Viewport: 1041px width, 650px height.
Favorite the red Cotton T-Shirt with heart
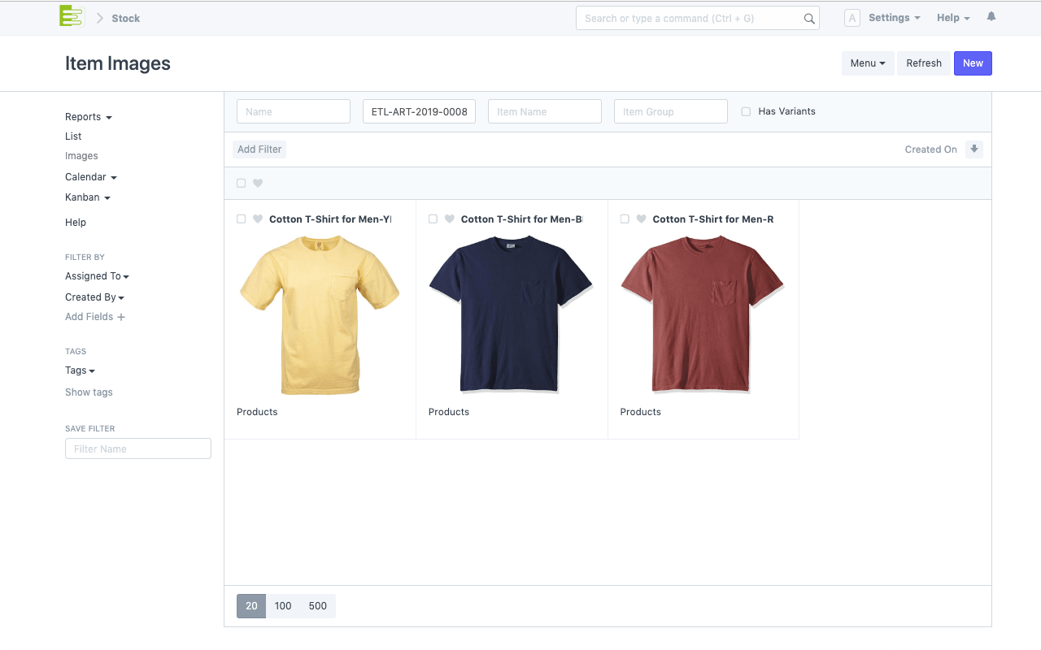click(641, 219)
